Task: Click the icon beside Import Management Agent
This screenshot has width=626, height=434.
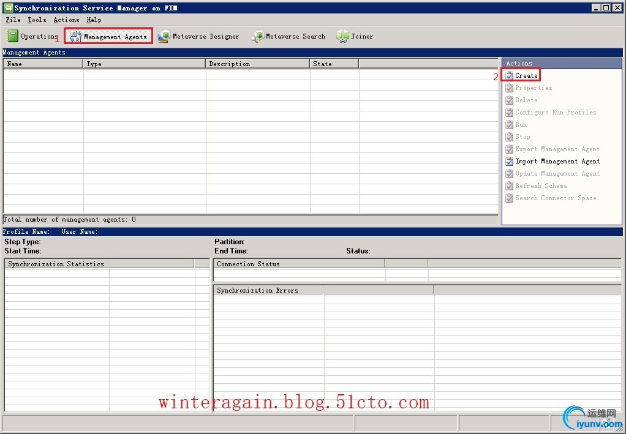Action: [x=509, y=161]
